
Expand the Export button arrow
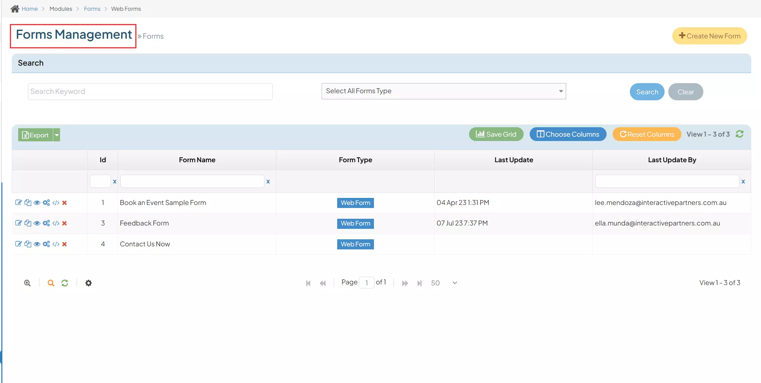pos(57,135)
